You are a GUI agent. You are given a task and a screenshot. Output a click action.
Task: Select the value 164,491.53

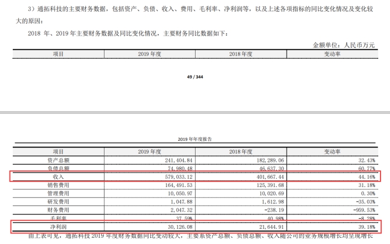coord(179,185)
